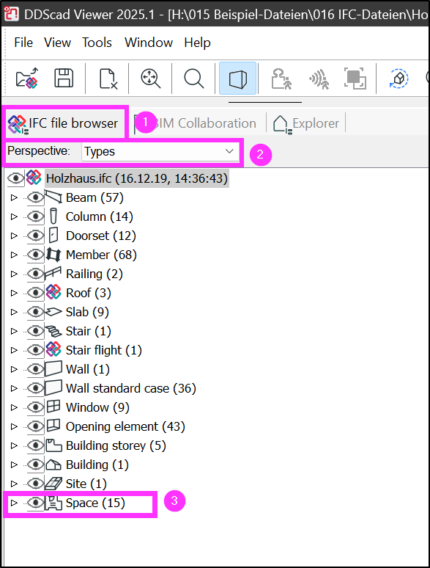Screen dimensions: 430x568
Task: Expand the Building storey (5) node
Action: tap(14, 445)
